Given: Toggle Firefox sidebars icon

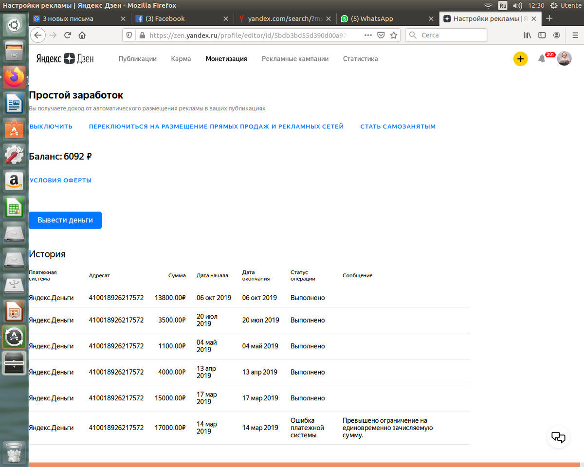Looking at the screenshot, I should pyautogui.click(x=542, y=35).
